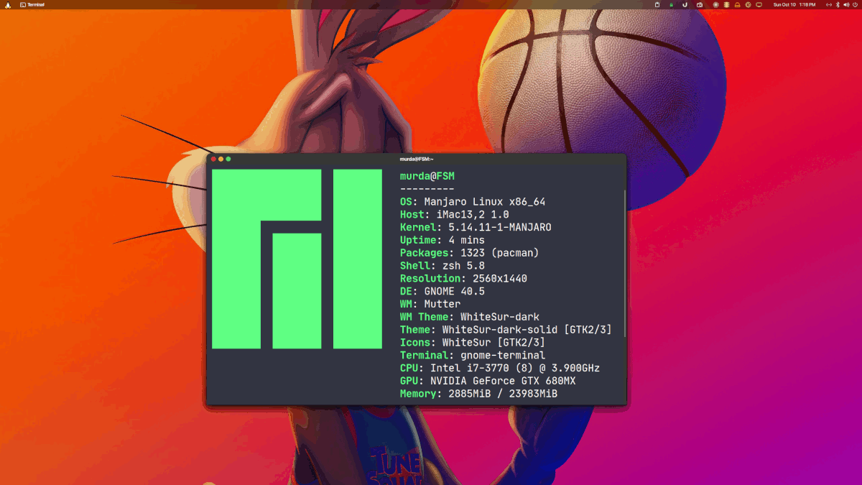Click the 'Theme: WhiteSur-dark-solid [GTK2/3]' line
Screen dimensions: 862x485
tap(506, 330)
